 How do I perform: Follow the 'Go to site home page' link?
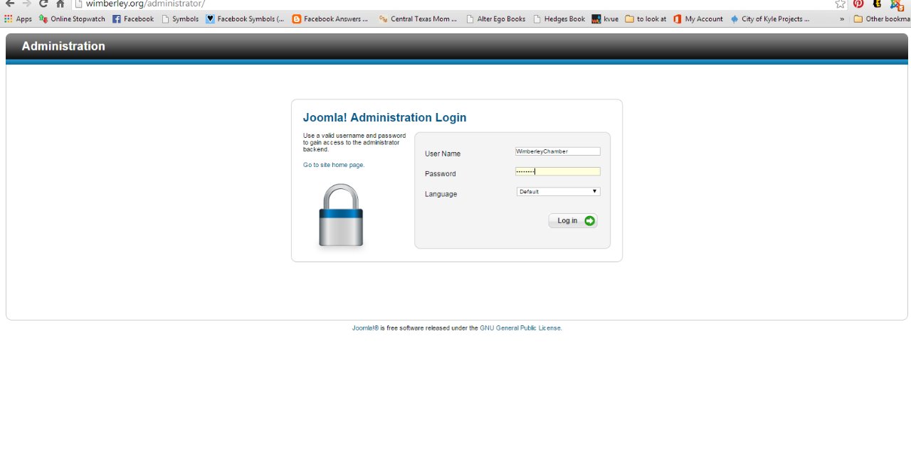(334, 165)
